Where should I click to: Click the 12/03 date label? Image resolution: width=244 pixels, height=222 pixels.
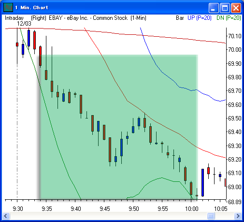24,24
